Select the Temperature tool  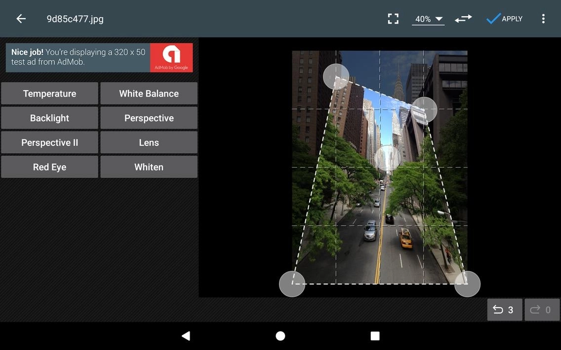(x=49, y=94)
